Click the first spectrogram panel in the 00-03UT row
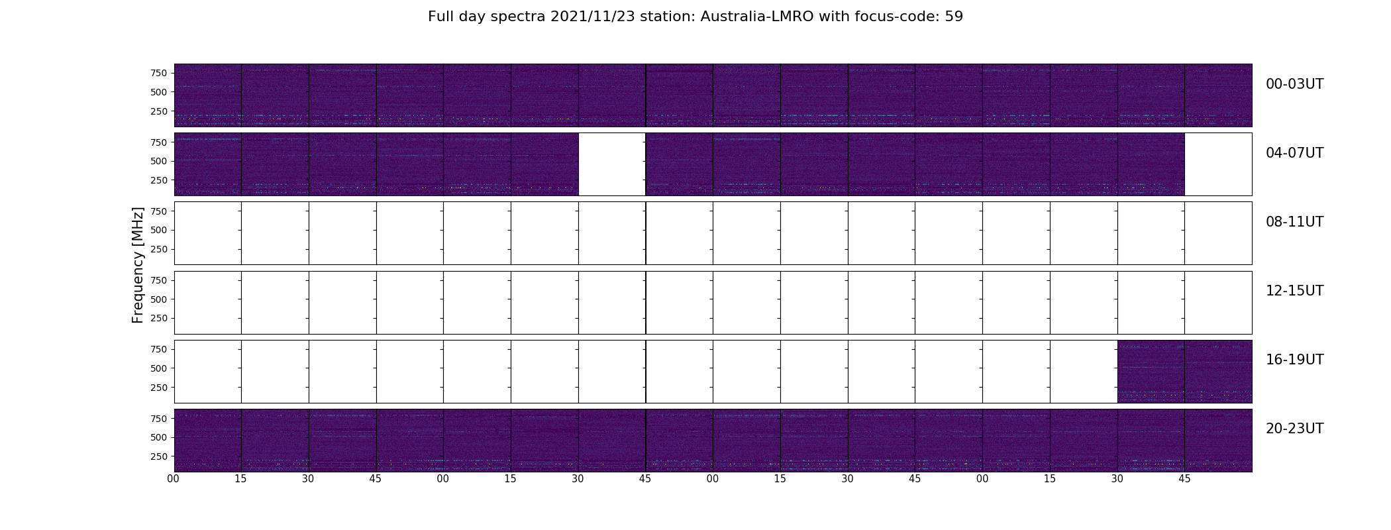This screenshot has height=530, width=1391. (x=208, y=95)
